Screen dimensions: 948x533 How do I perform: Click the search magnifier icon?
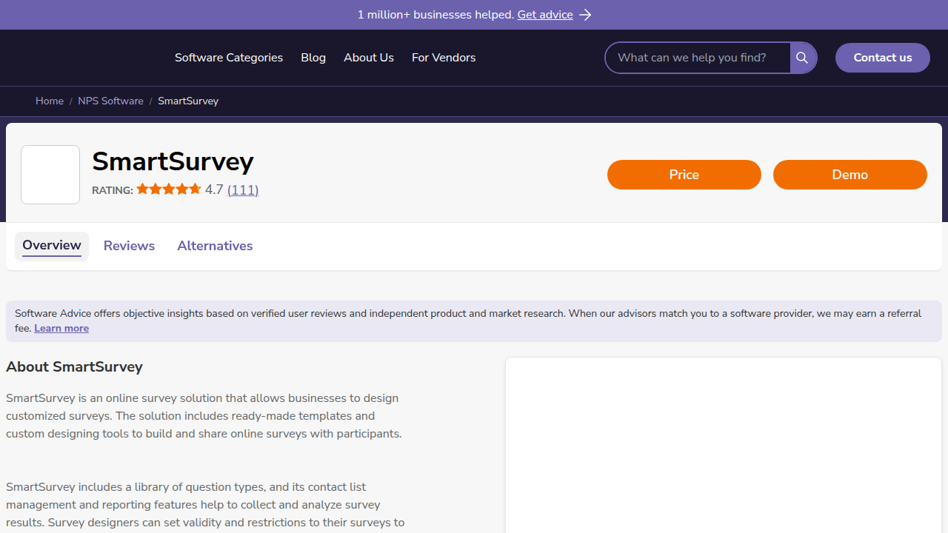(802, 58)
